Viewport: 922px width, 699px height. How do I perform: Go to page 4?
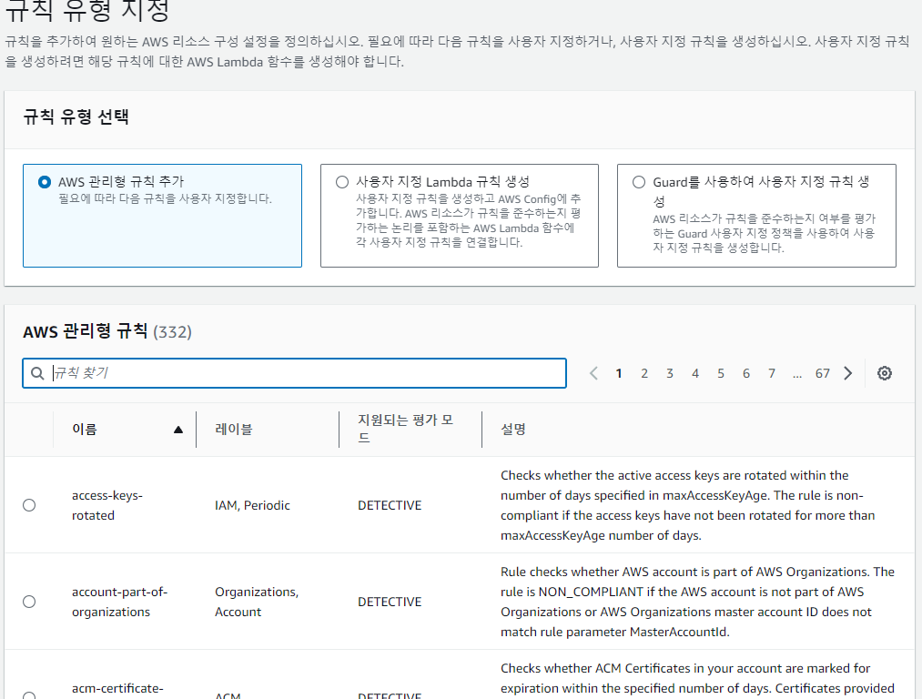point(695,373)
